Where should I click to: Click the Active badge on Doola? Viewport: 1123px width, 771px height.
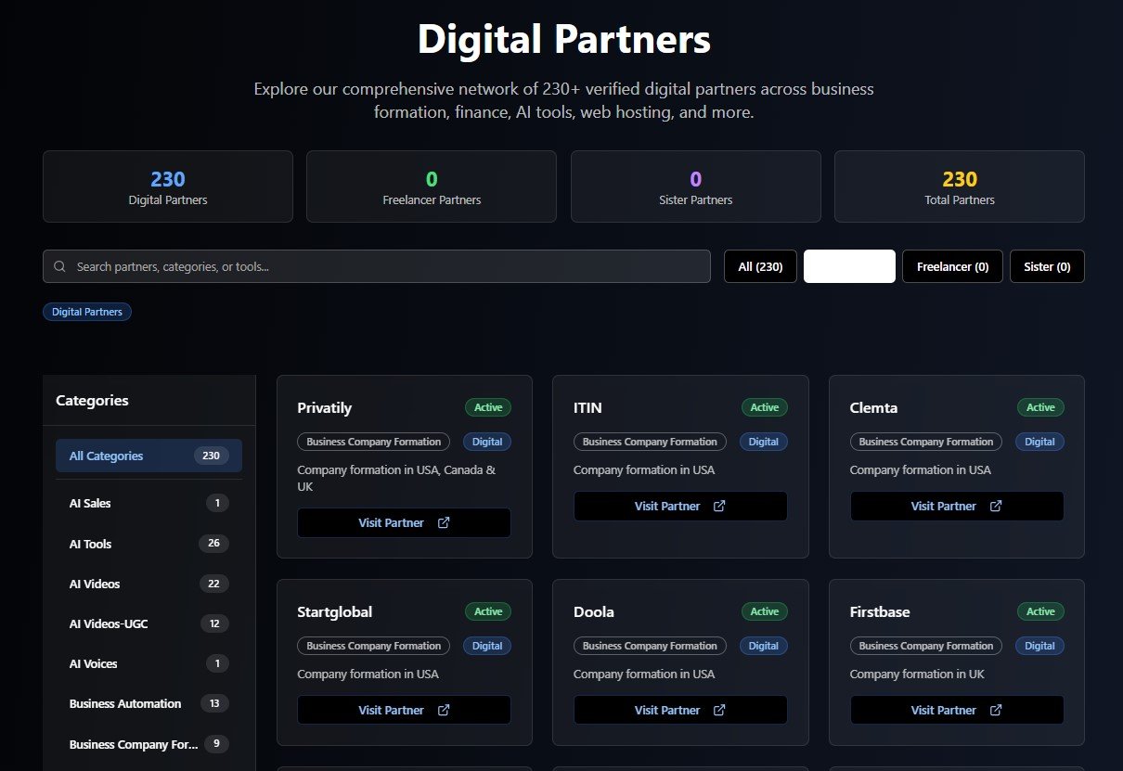point(765,611)
